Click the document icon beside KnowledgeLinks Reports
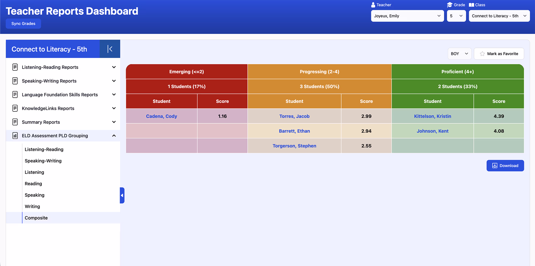This screenshot has width=535, height=266. (x=15, y=108)
